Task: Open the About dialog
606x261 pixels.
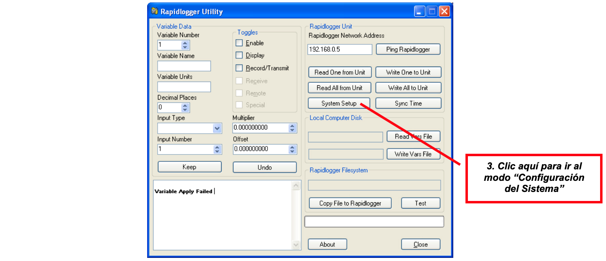Action: [x=327, y=244]
